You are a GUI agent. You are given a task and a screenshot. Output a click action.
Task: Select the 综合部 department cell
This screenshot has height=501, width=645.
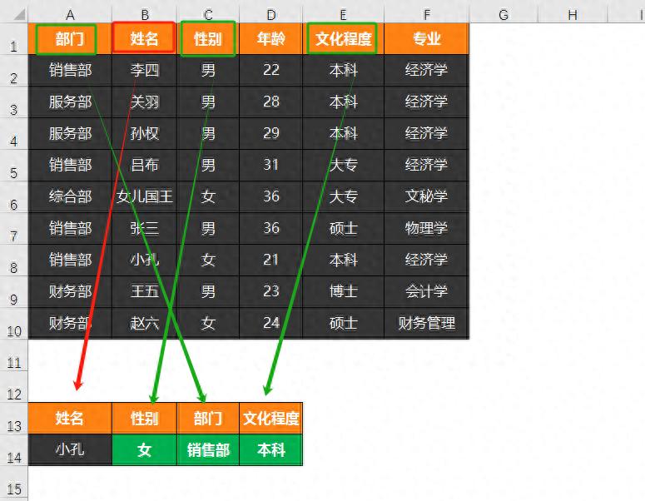click(70, 197)
